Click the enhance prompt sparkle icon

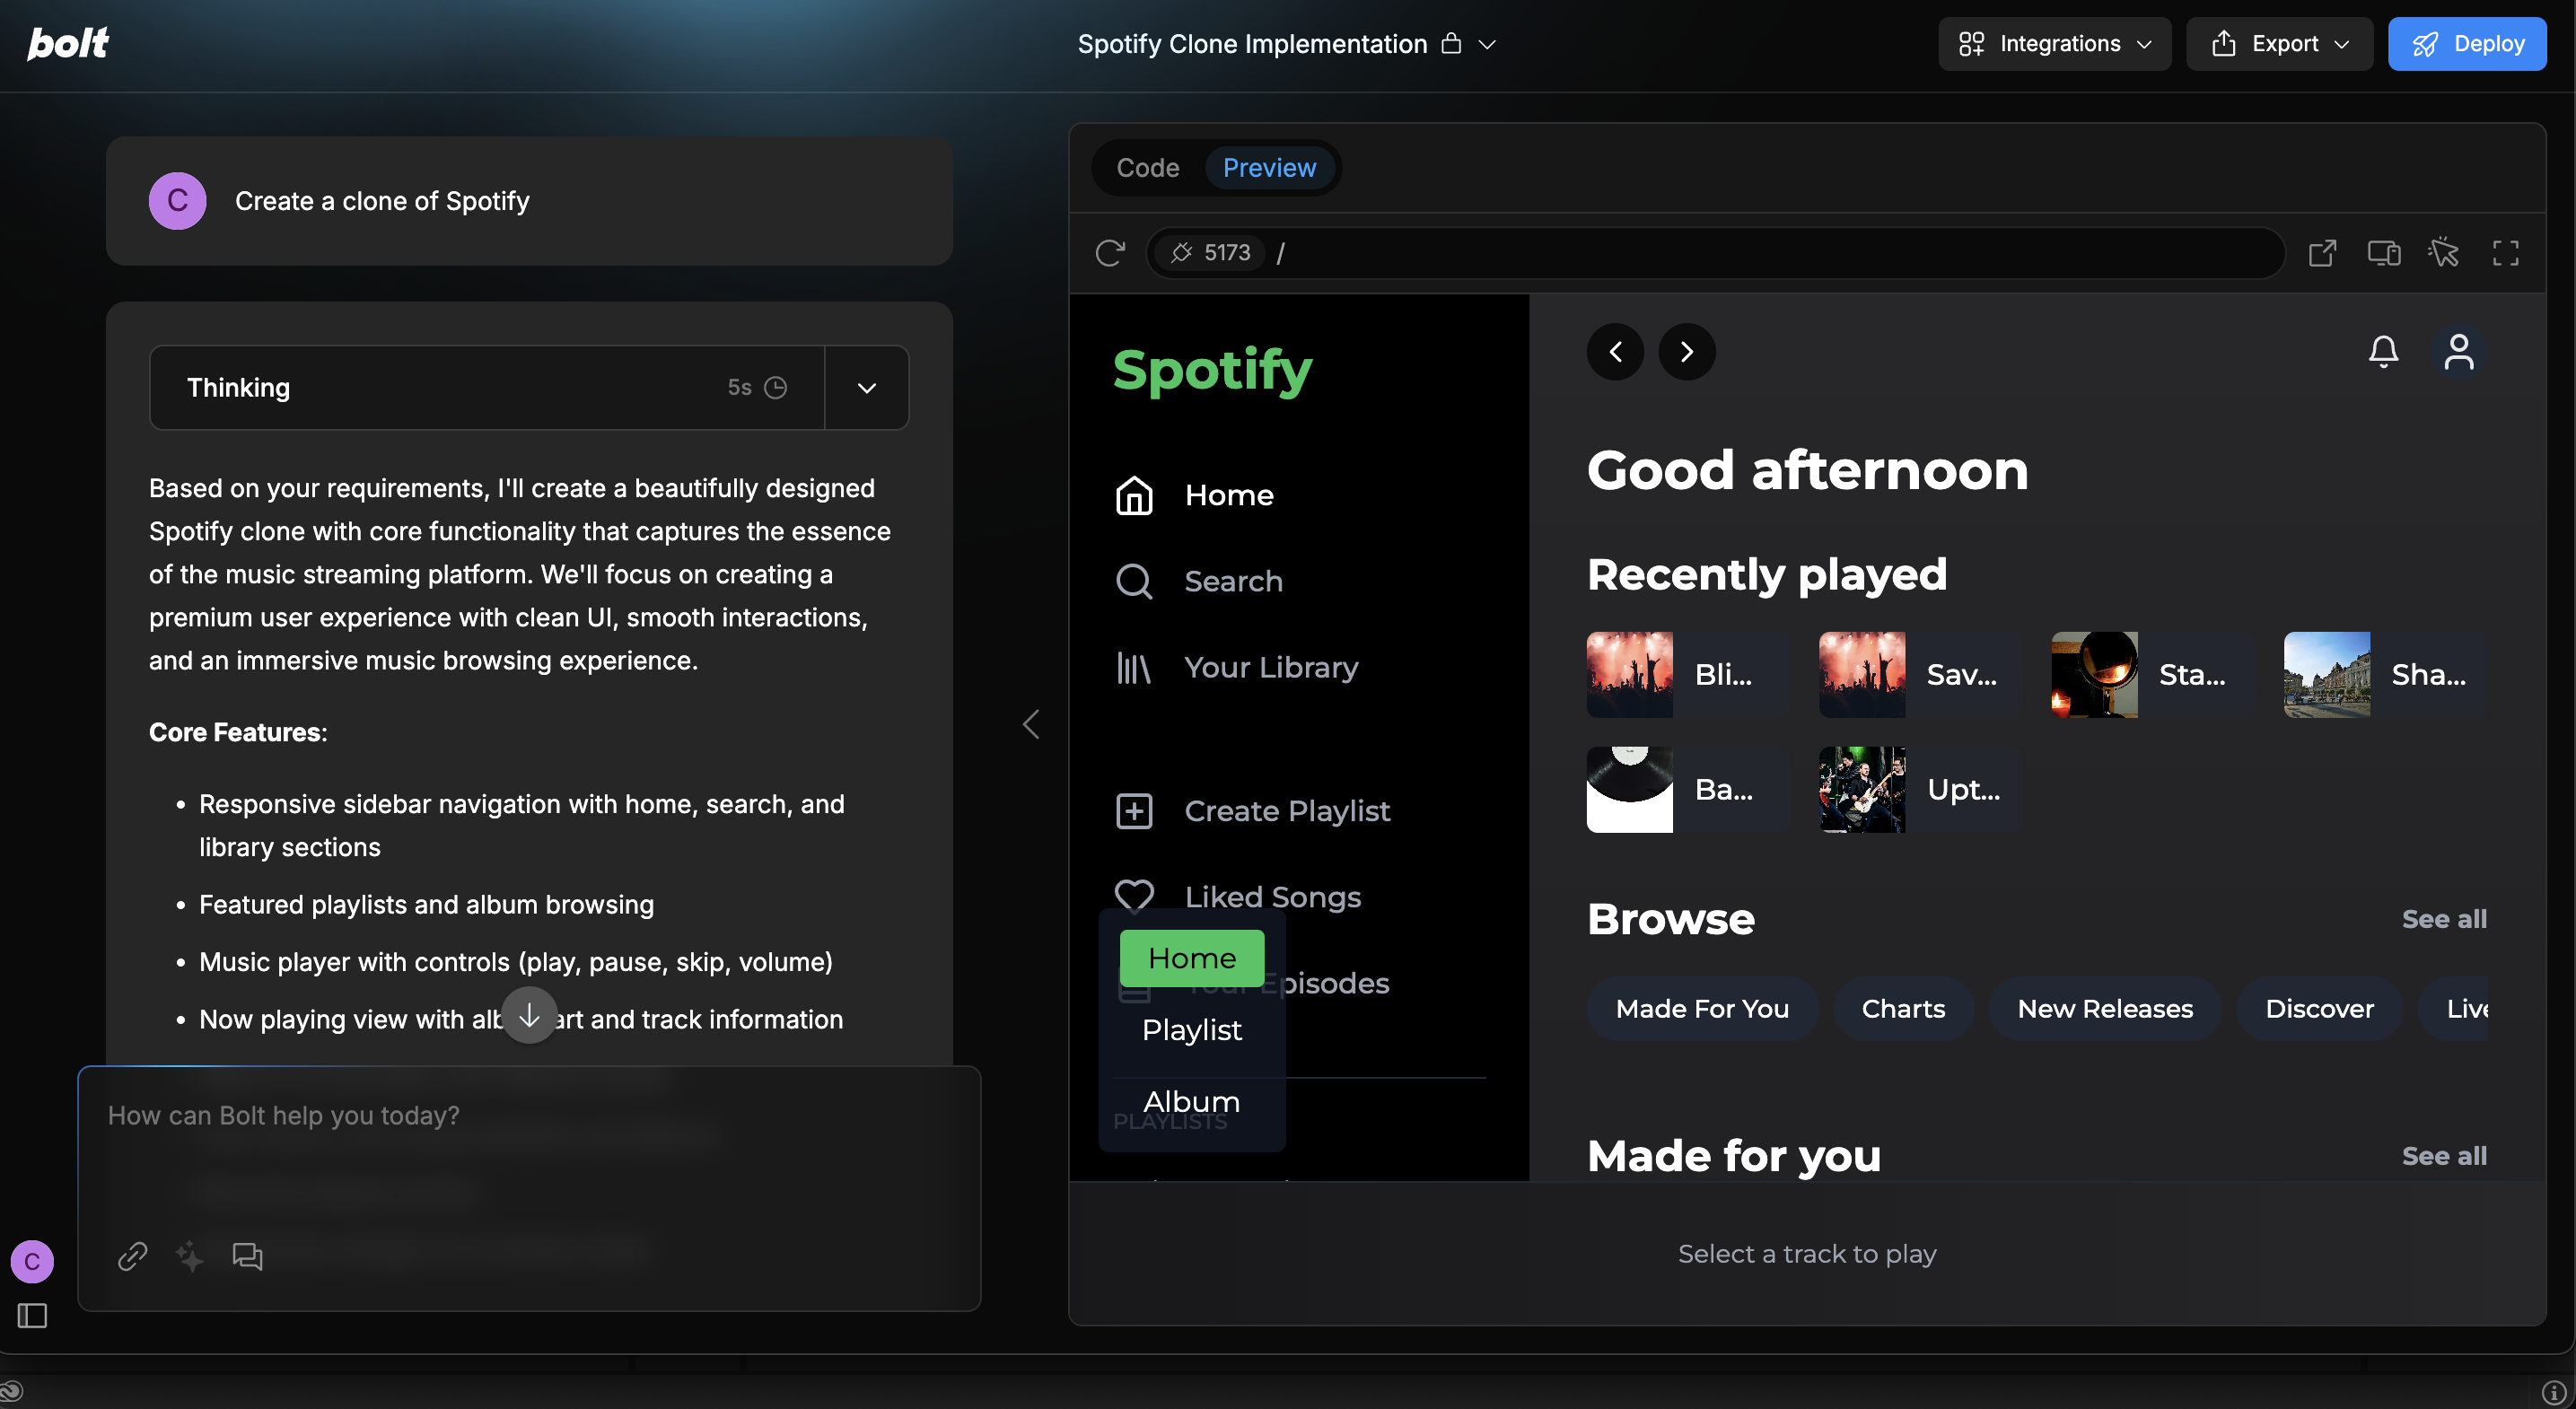(190, 1256)
